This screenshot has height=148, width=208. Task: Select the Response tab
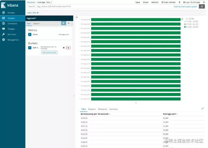pos(102,109)
